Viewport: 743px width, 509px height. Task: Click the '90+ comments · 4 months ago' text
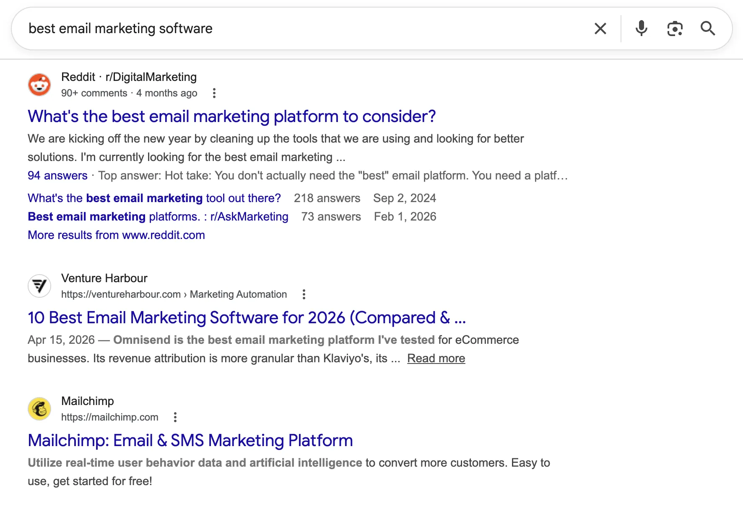pyautogui.click(x=129, y=93)
